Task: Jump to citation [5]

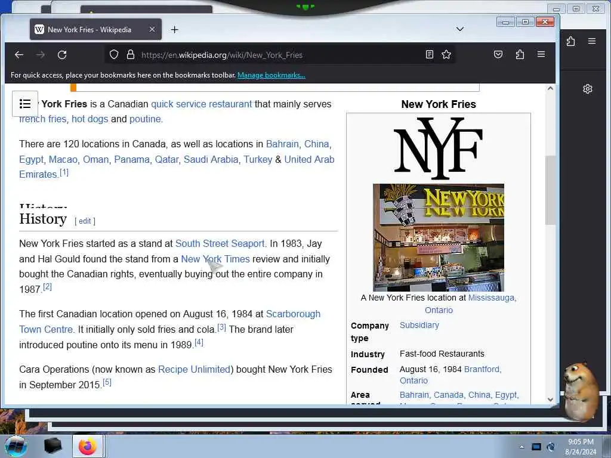Action: point(107,382)
